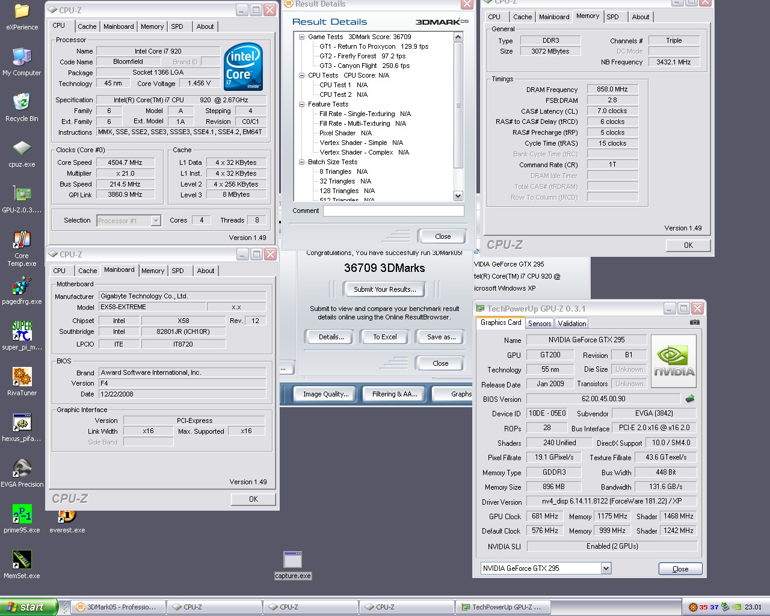Click the Save as... button
Screen dimensions: 770x616
441,337
